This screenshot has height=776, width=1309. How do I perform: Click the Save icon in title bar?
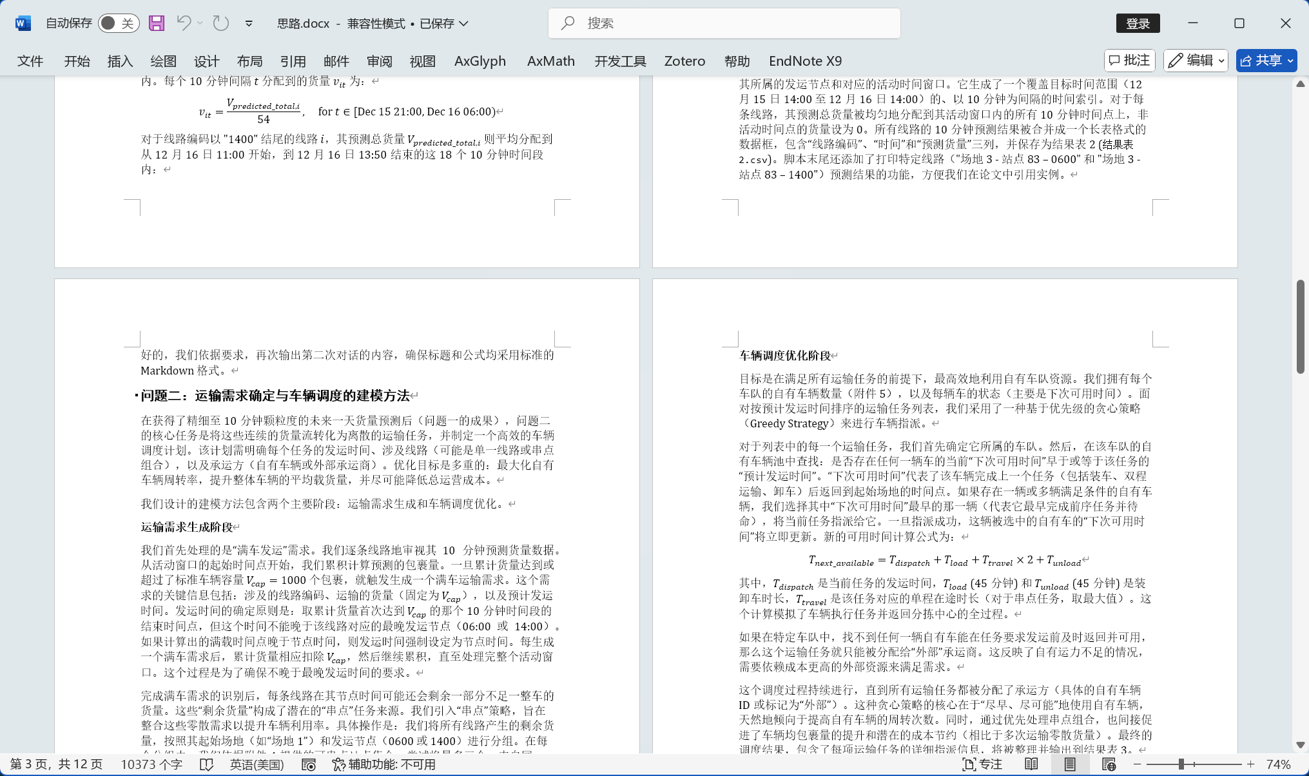[157, 23]
